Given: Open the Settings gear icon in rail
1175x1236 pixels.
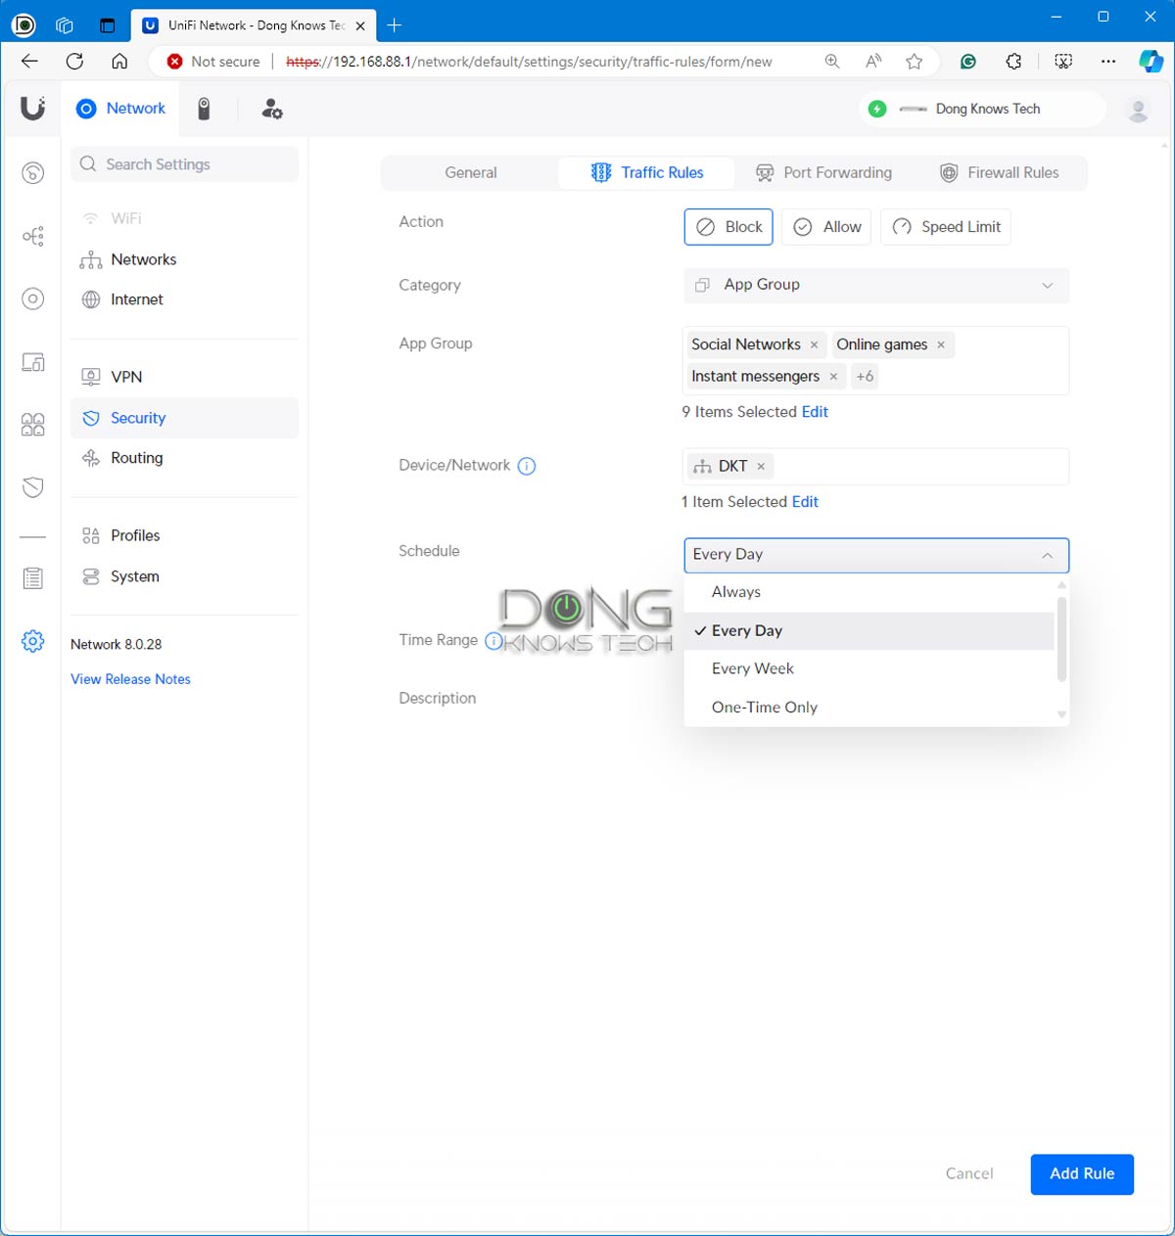Looking at the screenshot, I should [33, 641].
